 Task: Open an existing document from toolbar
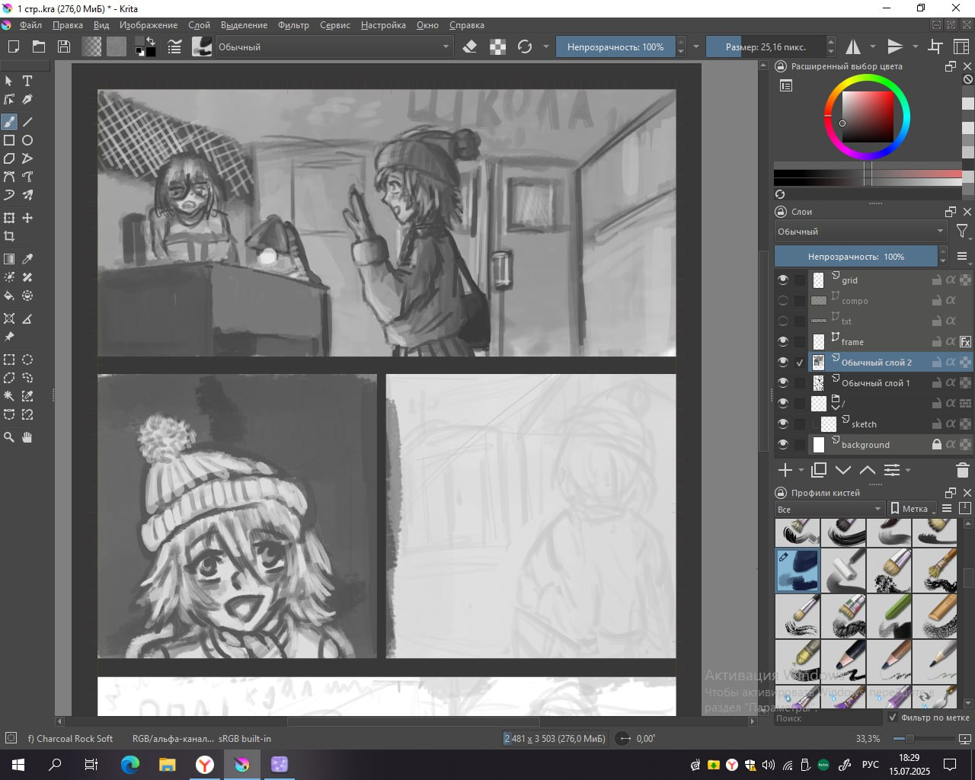[x=38, y=46]
